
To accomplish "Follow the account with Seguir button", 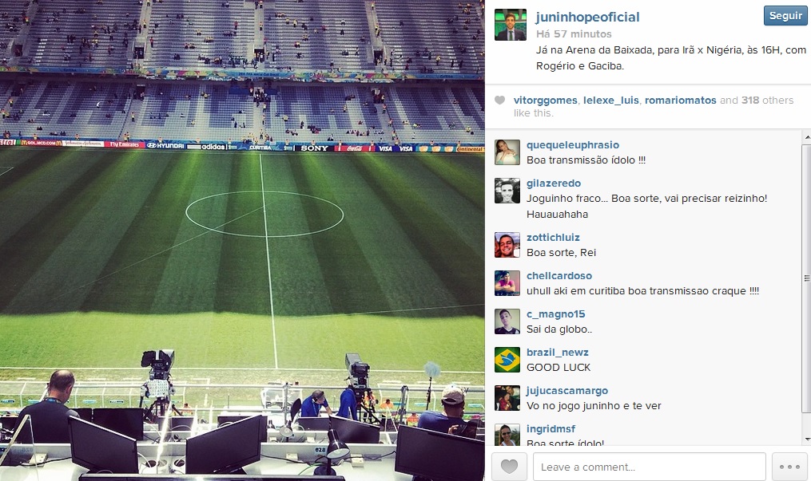I will [x=785, y=15].
